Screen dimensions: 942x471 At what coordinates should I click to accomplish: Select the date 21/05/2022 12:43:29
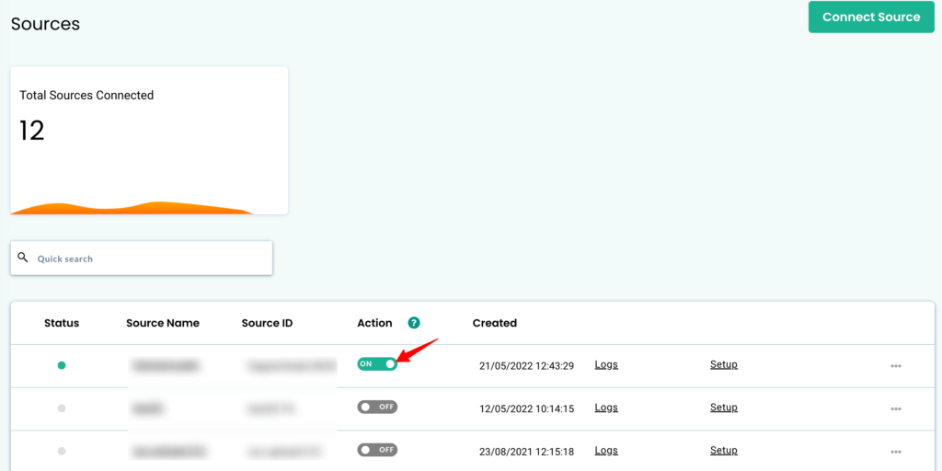(x=527, y=366)
